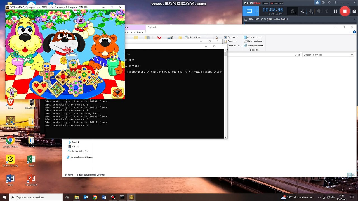Stop the recording with the red button

[x=345, y=11]
